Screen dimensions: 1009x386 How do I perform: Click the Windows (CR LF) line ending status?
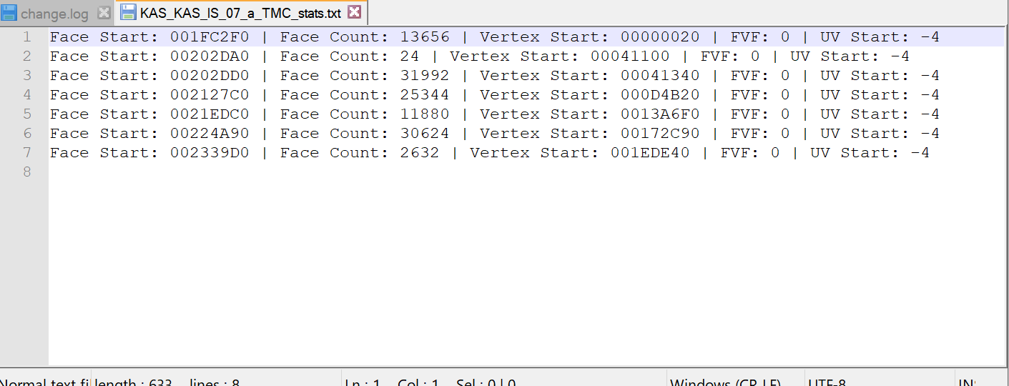pyautogui.click(x=725, y=382)
